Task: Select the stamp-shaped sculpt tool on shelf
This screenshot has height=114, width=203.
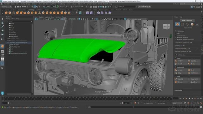Action: (40, 13)
